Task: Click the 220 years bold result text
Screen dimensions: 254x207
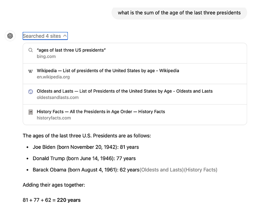Action: point(69,200)
